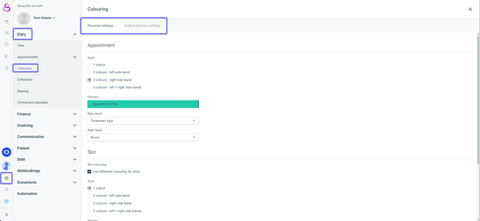The height and width of the screenshot is (221, 480).
Task: Open the document file icon in the sidebar
Action: tap(7, 68)
